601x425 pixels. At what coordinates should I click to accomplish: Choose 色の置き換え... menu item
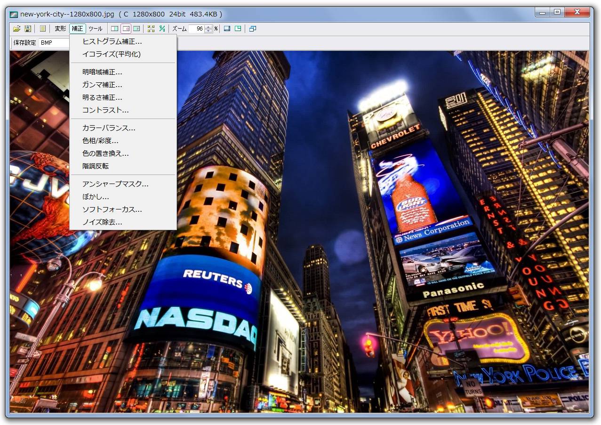[123, 153]
